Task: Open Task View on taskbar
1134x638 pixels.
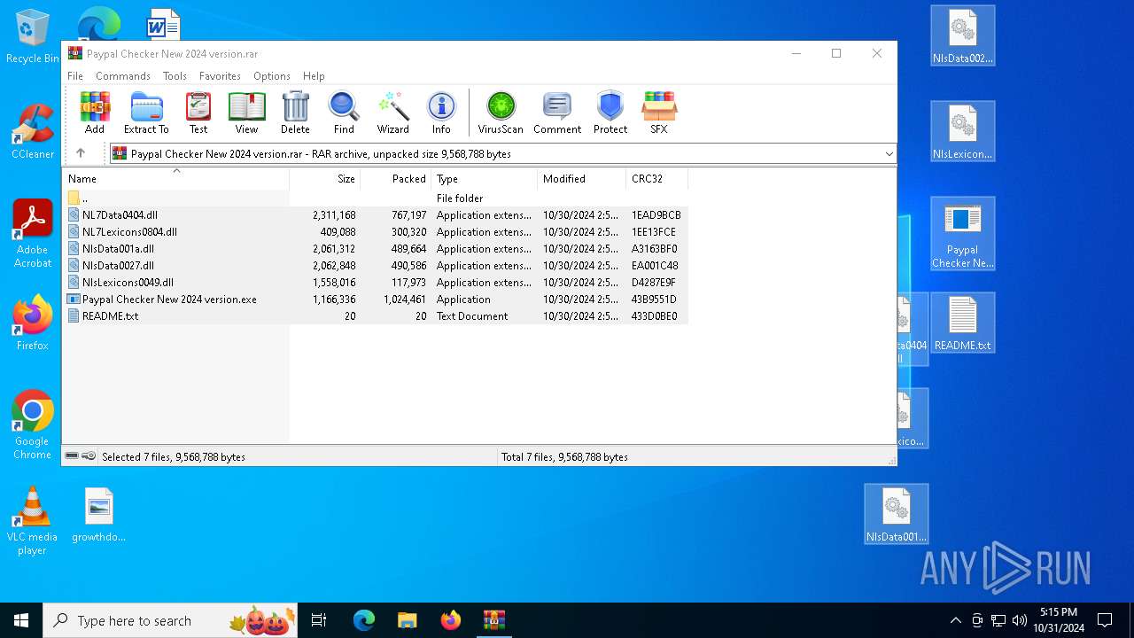Action: coord(319,620)
